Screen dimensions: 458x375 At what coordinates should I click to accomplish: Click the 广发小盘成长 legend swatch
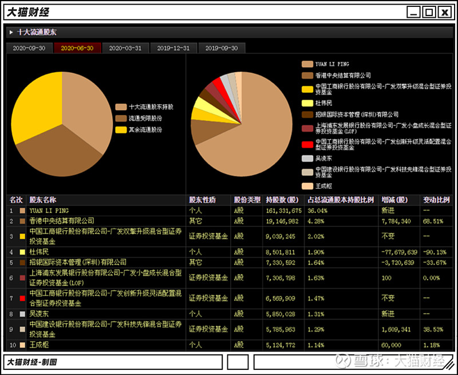(307, 128)
